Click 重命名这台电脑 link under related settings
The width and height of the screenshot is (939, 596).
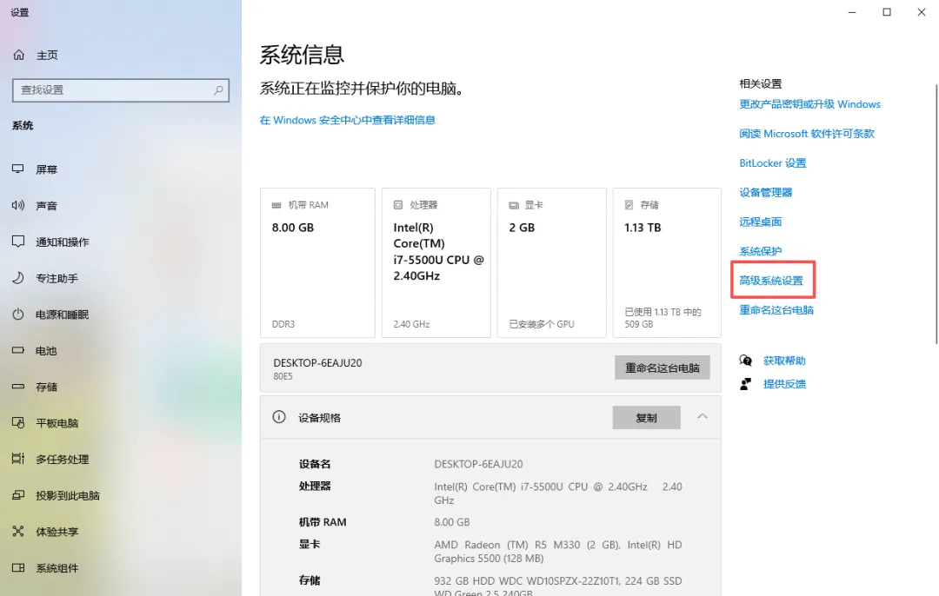[776, 310]
